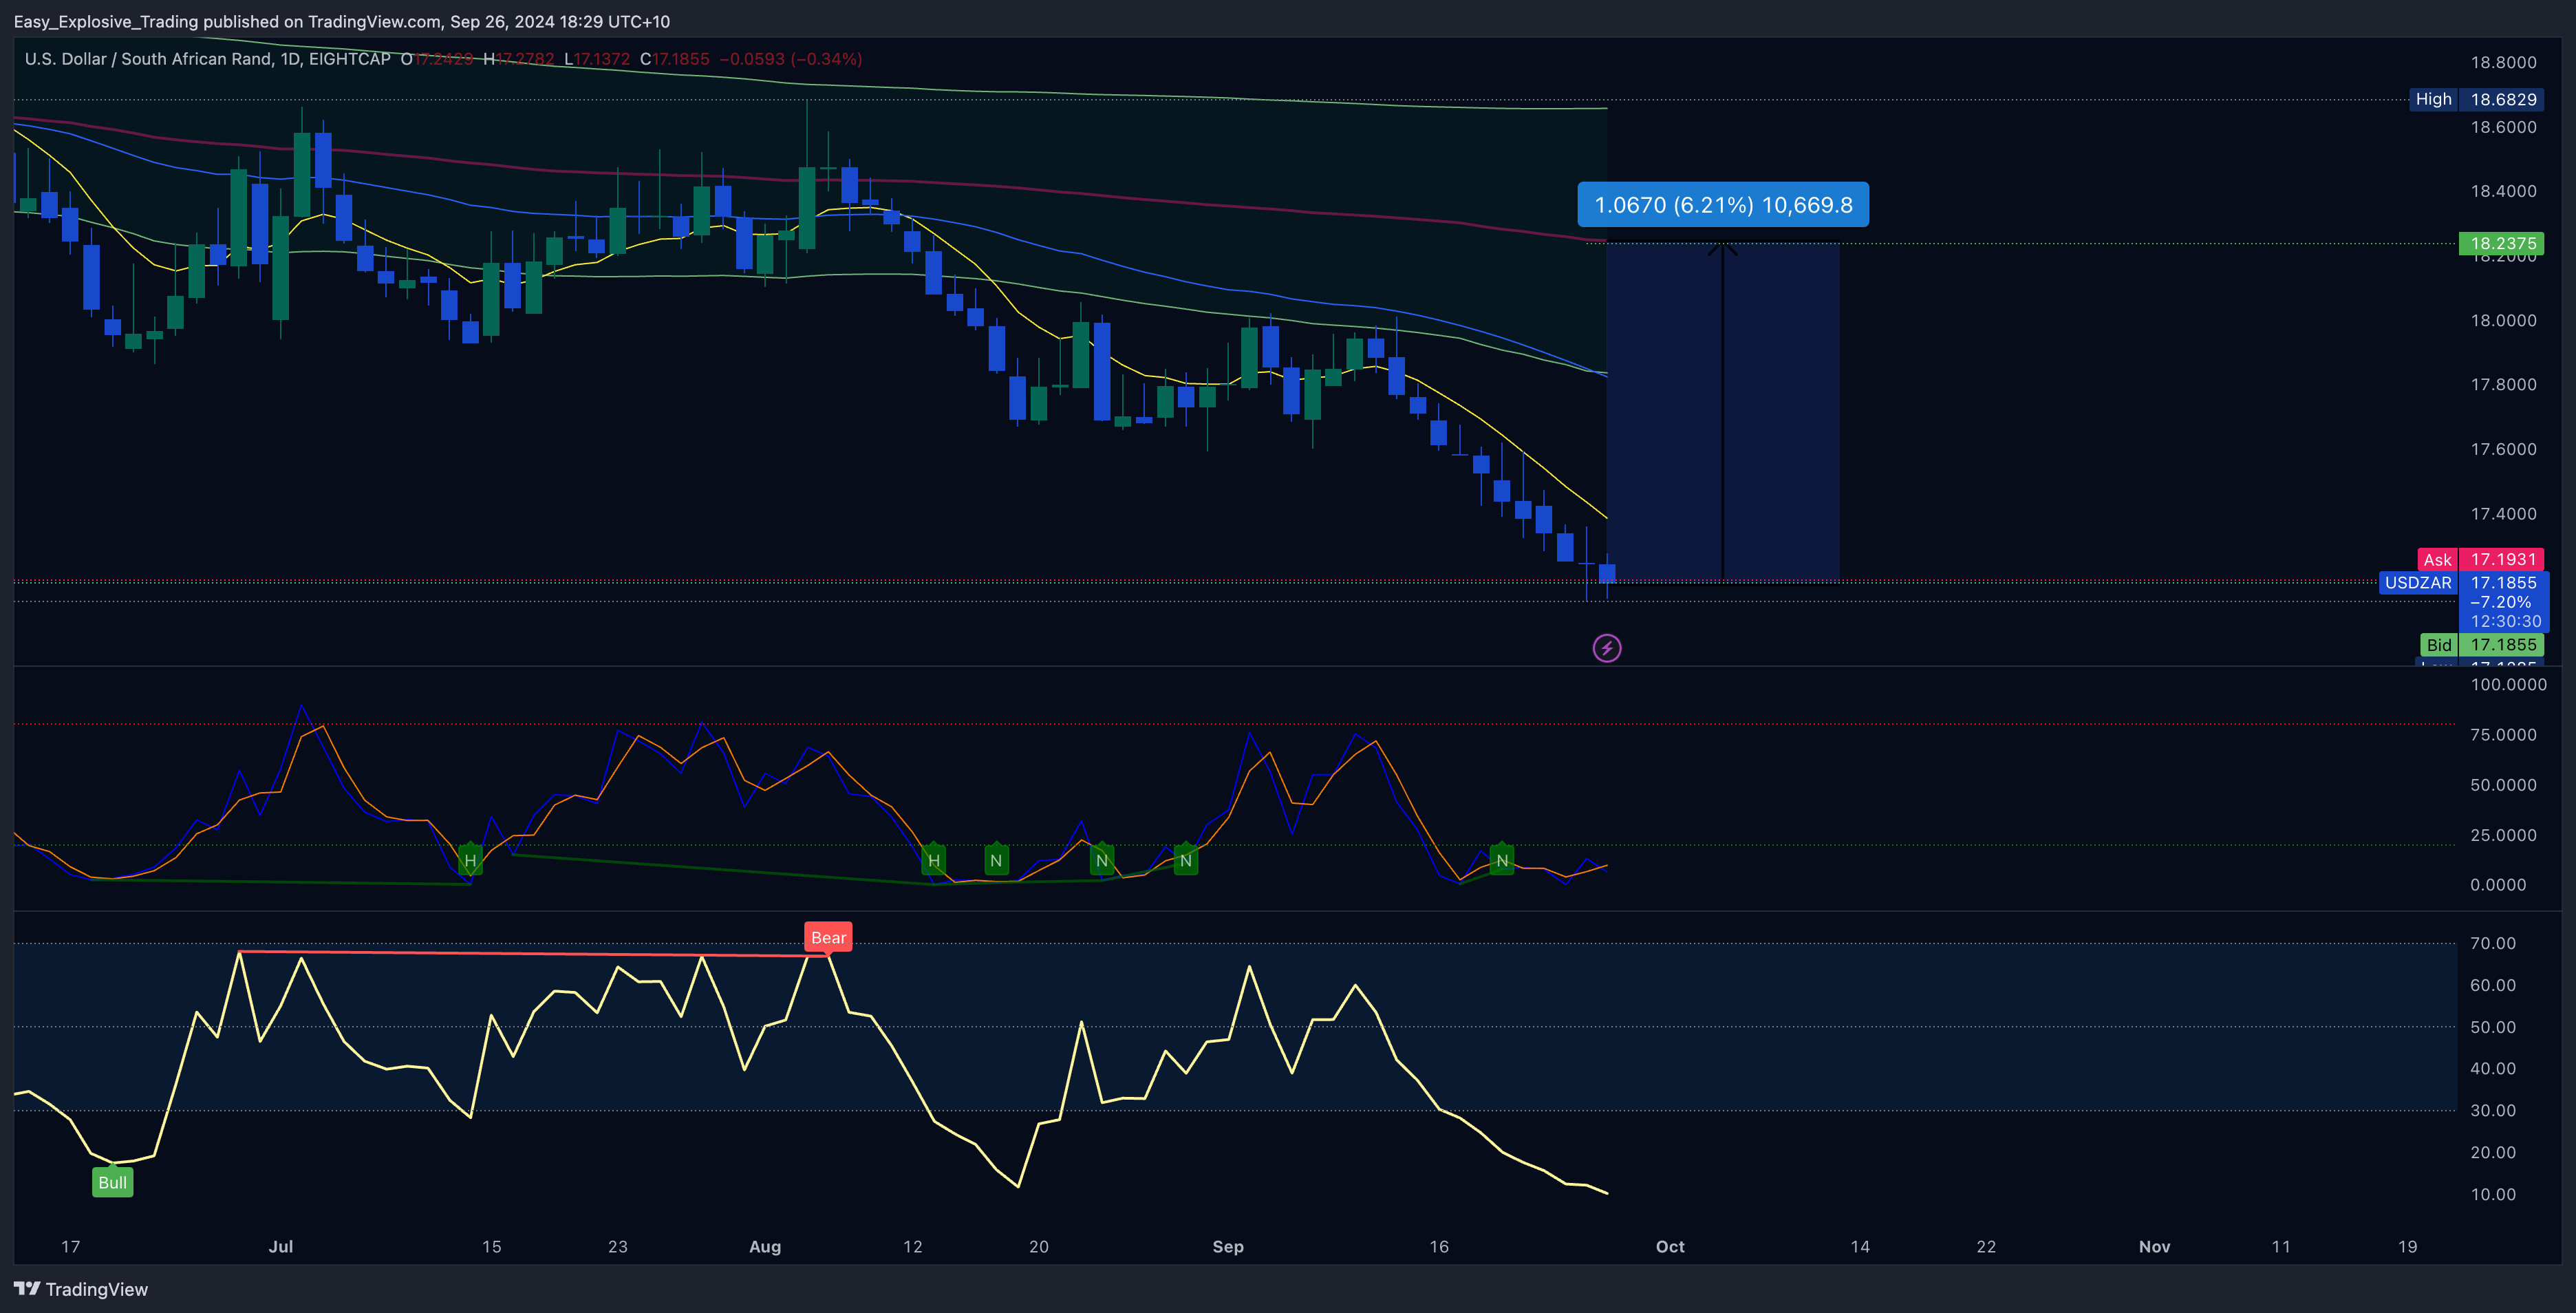Image resolution: width=2576 pixels, height=1313 pixels.
Task: Click the change value −0.0593 (−0.34%)
Action: (x=790, y=59)
